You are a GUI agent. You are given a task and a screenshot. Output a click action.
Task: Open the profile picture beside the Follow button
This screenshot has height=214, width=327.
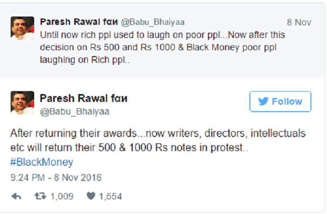(22, 103)
